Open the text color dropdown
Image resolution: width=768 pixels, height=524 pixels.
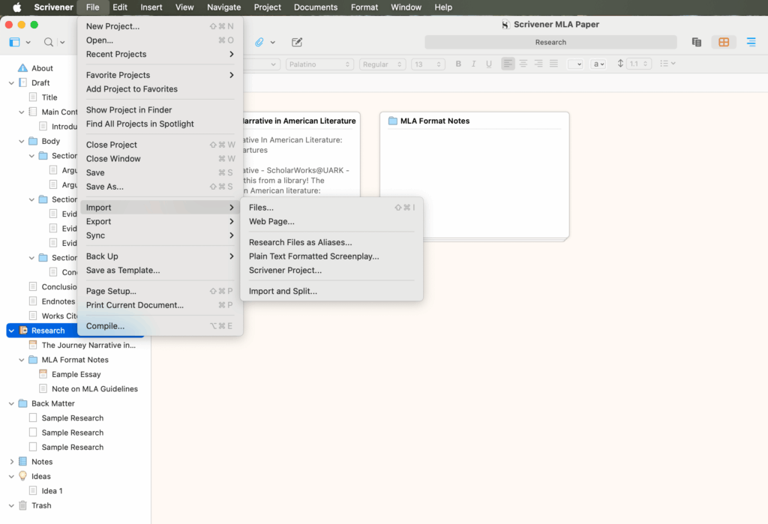click(575, 64)
